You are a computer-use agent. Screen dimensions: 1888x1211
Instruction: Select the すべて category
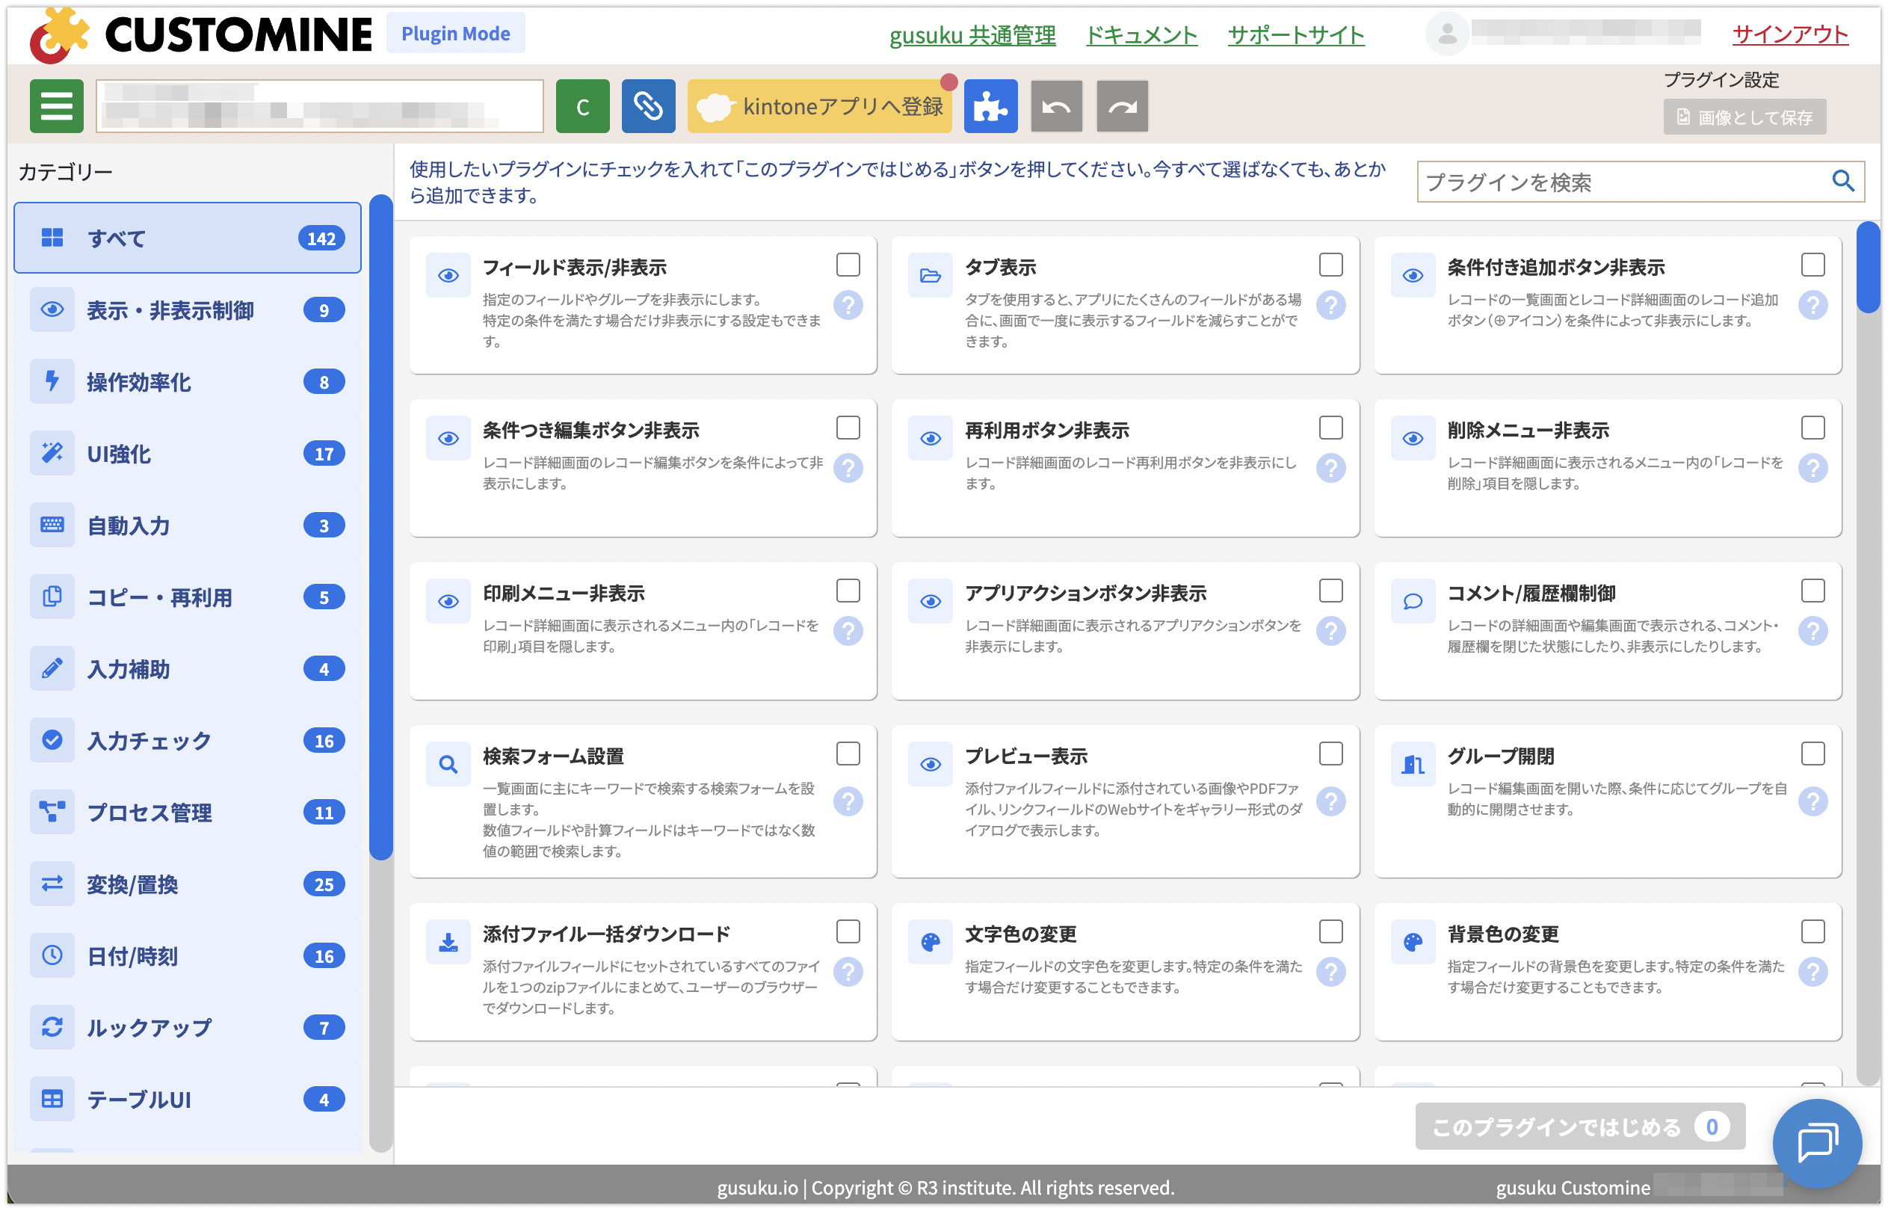pyautogui.click(x=187, y=238)
